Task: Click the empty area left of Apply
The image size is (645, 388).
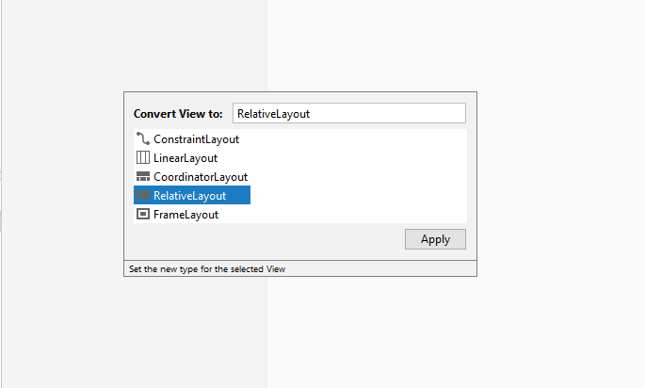Action: point(264,239)
